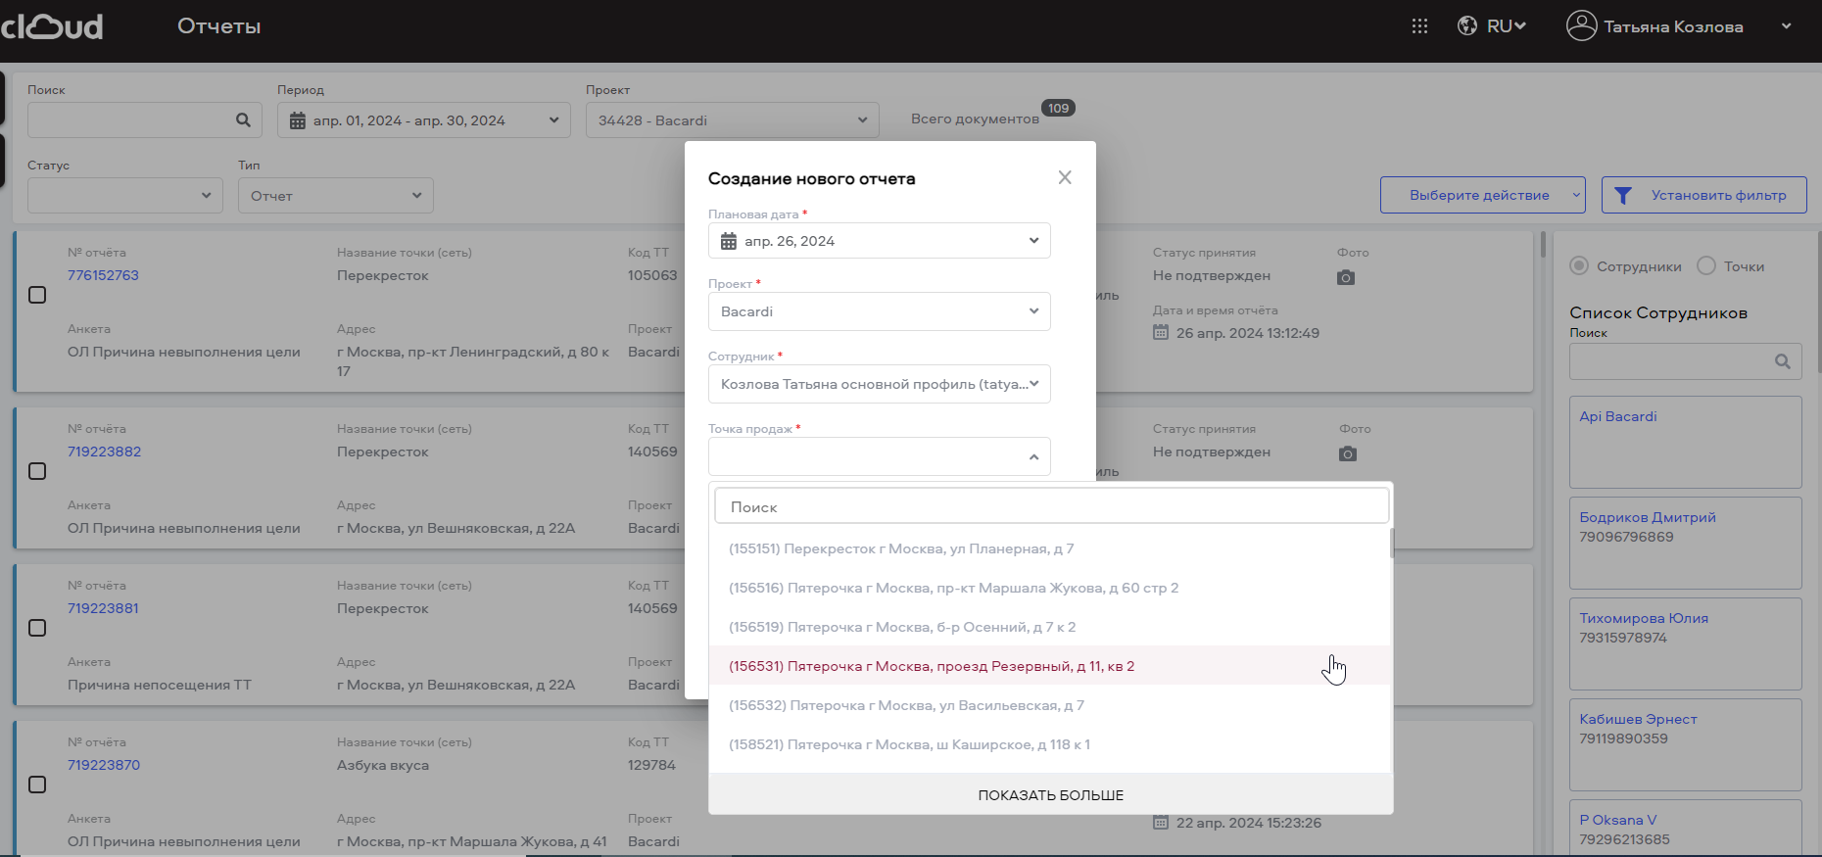Open report link 719223882
This screenshot has height=857, width=1822.
tap(104, 452)
